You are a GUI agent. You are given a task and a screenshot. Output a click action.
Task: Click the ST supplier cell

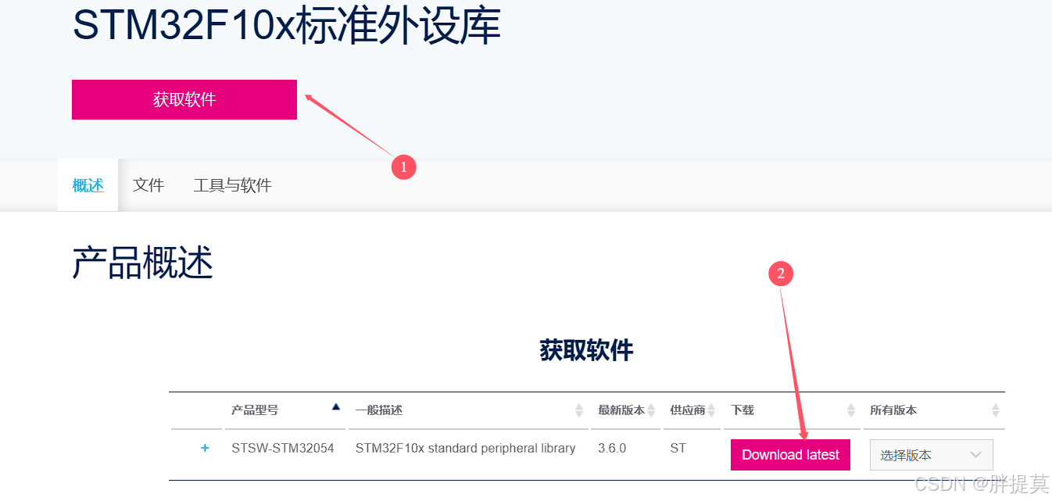tap(678, 449)
